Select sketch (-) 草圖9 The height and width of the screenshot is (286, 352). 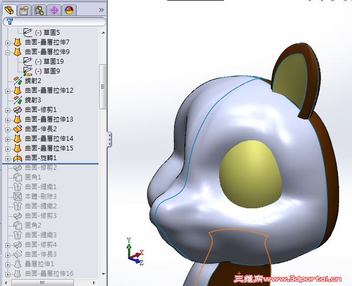coord(47,71)
